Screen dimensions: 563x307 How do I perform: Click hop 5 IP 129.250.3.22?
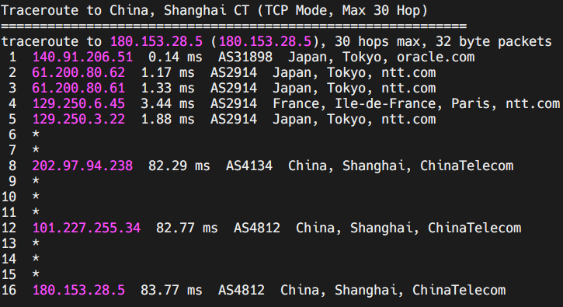(x=78, y=119)
